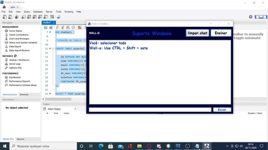The width and height of the screenshot is (268, 150).
Task: Toggle the bottom output panel view icon
Action: 261,17
